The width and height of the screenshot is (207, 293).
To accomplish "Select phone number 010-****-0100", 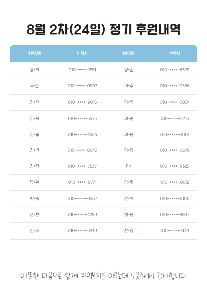I will coord(175,199).
